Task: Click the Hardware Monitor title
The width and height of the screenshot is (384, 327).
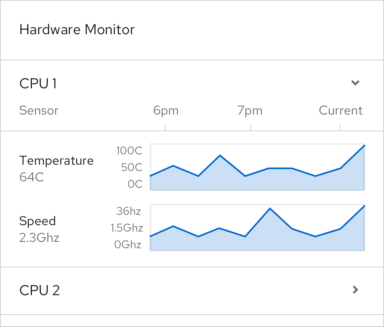Action: pyautogui.click(x=77, y=29)
